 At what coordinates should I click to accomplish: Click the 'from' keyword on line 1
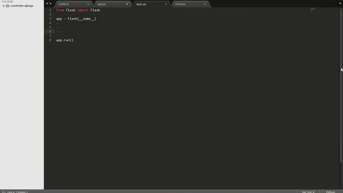click(x=60, y=10)
